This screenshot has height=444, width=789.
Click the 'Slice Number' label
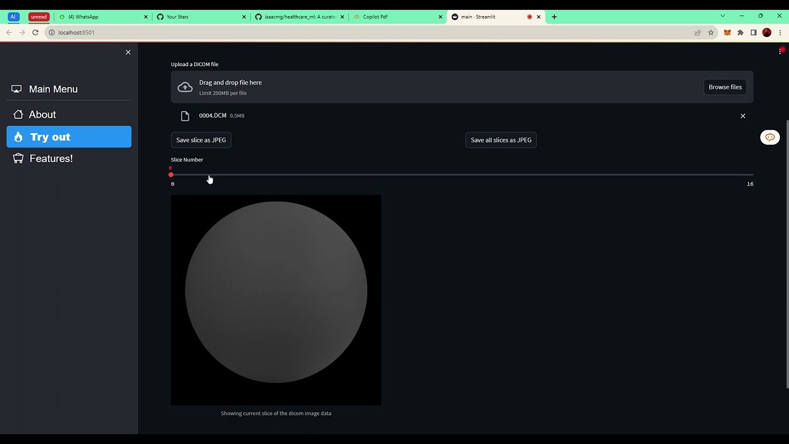pyautogui.click(x=187, y=160)
